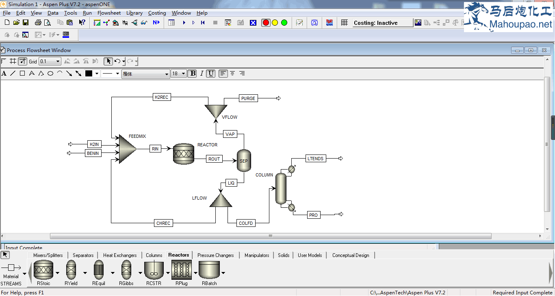Select the rectangle drawing tool
Viewport: 555px width, 296px height.
pyautogui.click(x=22, y=74)
